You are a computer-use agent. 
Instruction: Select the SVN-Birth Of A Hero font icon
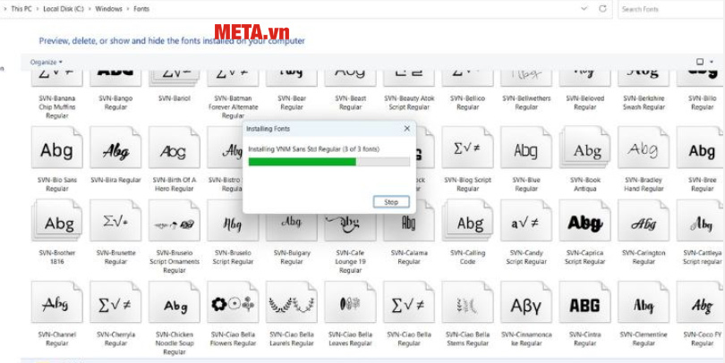coord(175,148)
